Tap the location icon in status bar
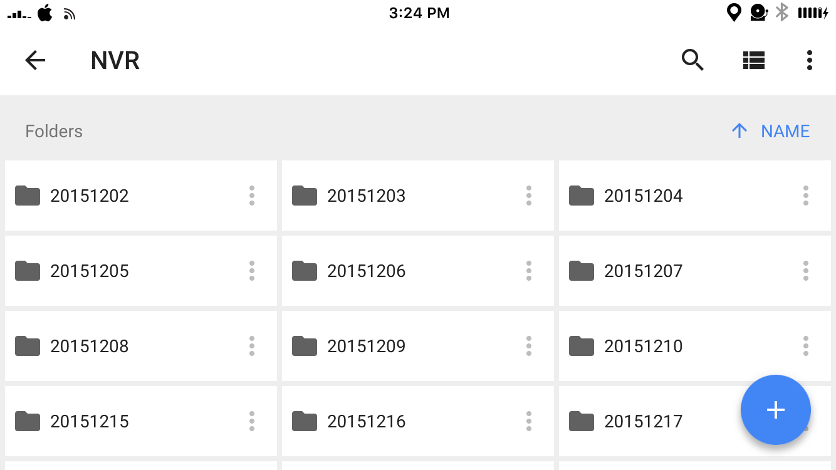The image size is (836, 470). (734, 13)
